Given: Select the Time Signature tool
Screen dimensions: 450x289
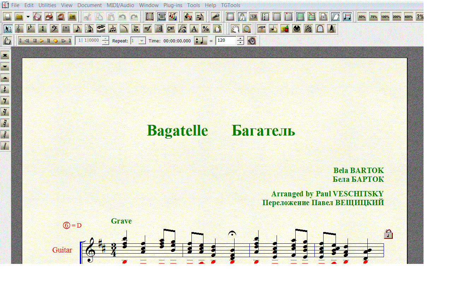Looking at the screenshot, I should [43, 29].
